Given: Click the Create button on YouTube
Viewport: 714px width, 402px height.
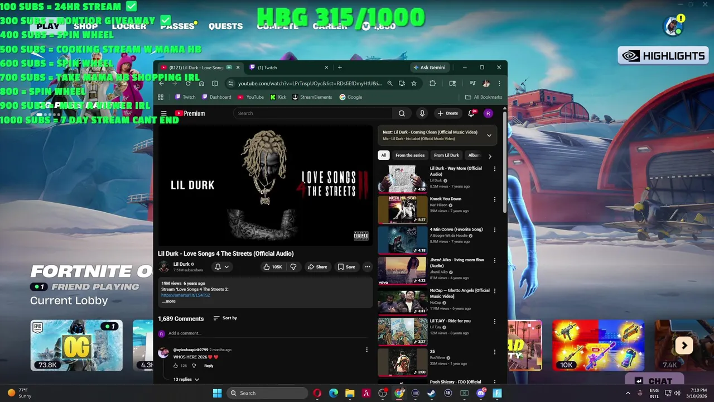Looking at the screenshot, I should click(x=447, y=113).
